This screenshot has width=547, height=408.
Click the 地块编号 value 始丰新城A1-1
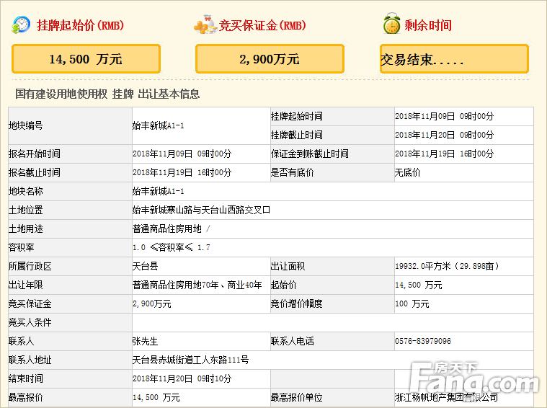coord(159,125)
